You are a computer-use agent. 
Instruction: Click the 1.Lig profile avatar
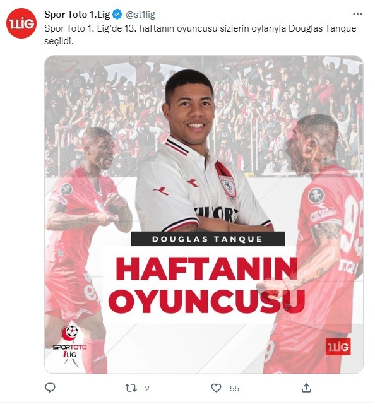point(21,23)
